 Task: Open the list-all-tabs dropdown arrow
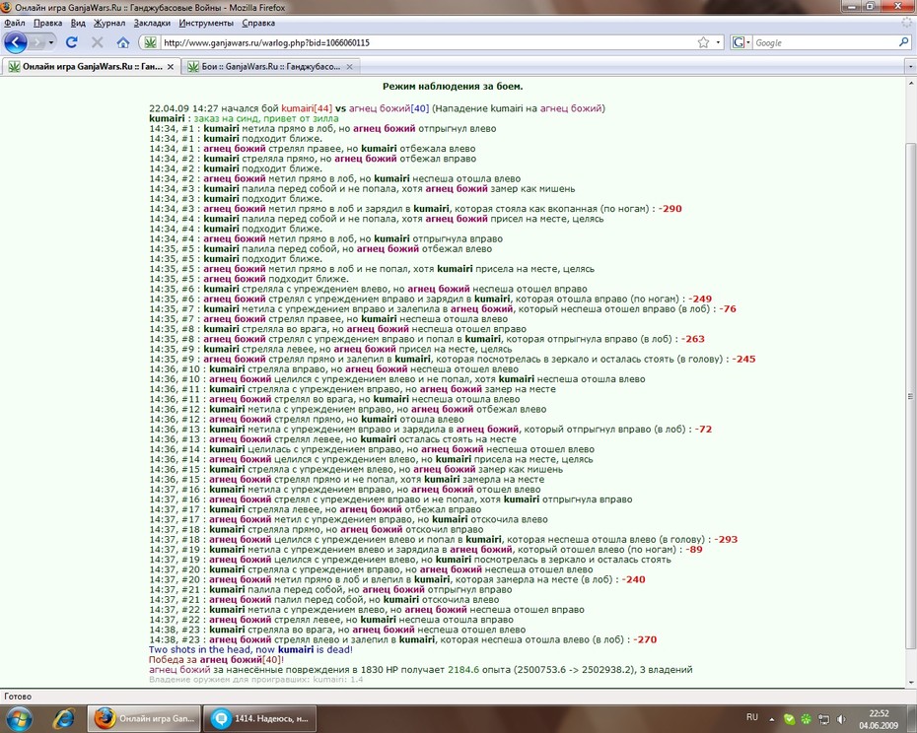click(x=909, y=67)
